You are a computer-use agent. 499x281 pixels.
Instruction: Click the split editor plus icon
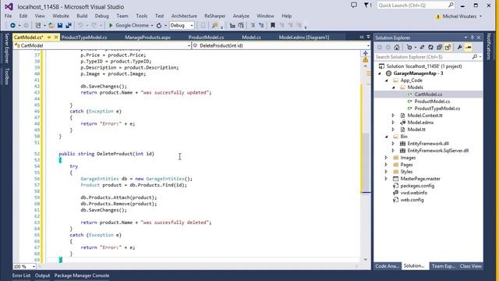point(366,53)
